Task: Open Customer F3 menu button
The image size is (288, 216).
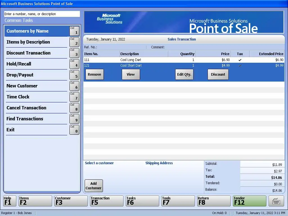Action: pos(71,201)
